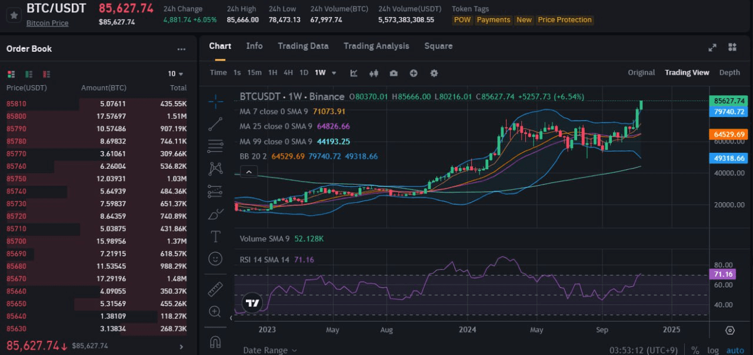Select the 15m interval
This screenshot has height=355, width=753.
pyautogui.click(x=254, y=73)
